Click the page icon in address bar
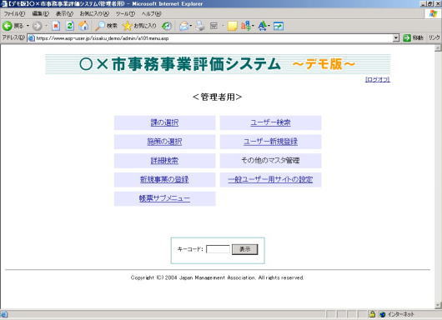This screenshot has height=320, width=442. coord(32,38)
